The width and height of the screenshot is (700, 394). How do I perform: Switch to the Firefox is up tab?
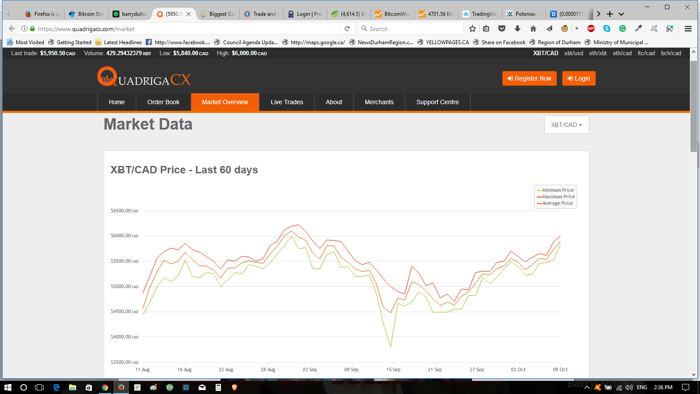pyautogui.click(x=43, y=14)
